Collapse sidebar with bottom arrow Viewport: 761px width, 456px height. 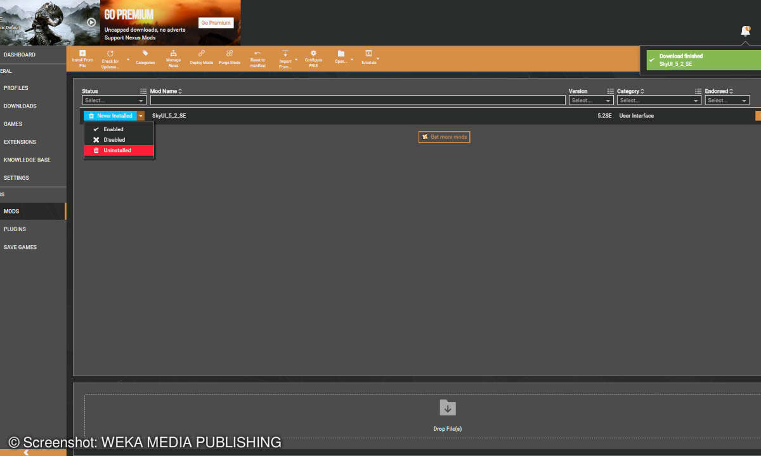(x=26, y=453)
